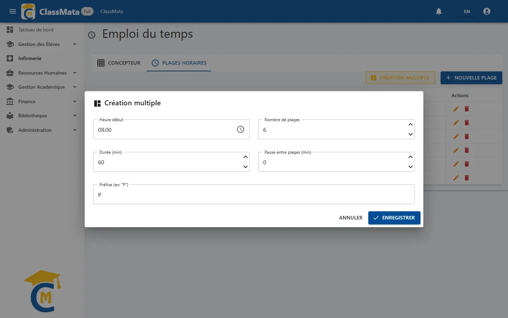Click the Préfixe text input field
This screenshot has width=508, height=318.
pos(254,194)
